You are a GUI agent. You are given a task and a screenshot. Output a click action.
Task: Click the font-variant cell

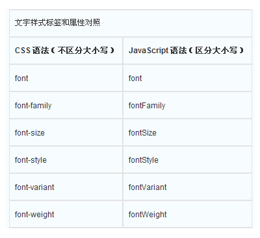point(66,187)
